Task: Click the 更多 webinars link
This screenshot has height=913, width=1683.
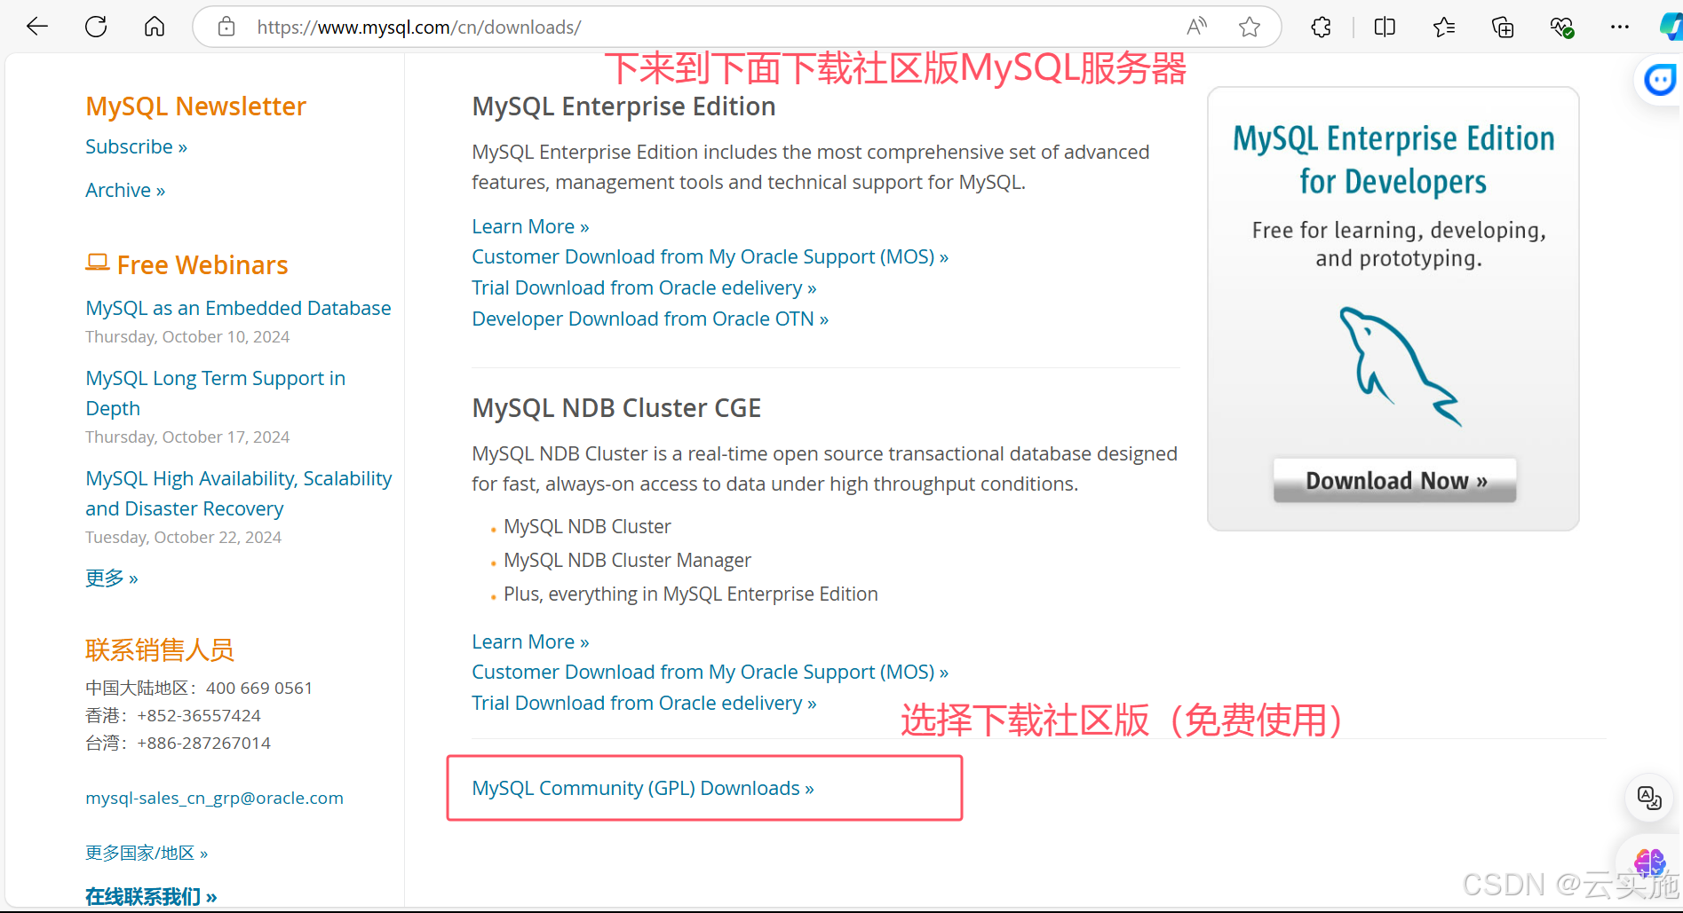Action: coord(112,578)
